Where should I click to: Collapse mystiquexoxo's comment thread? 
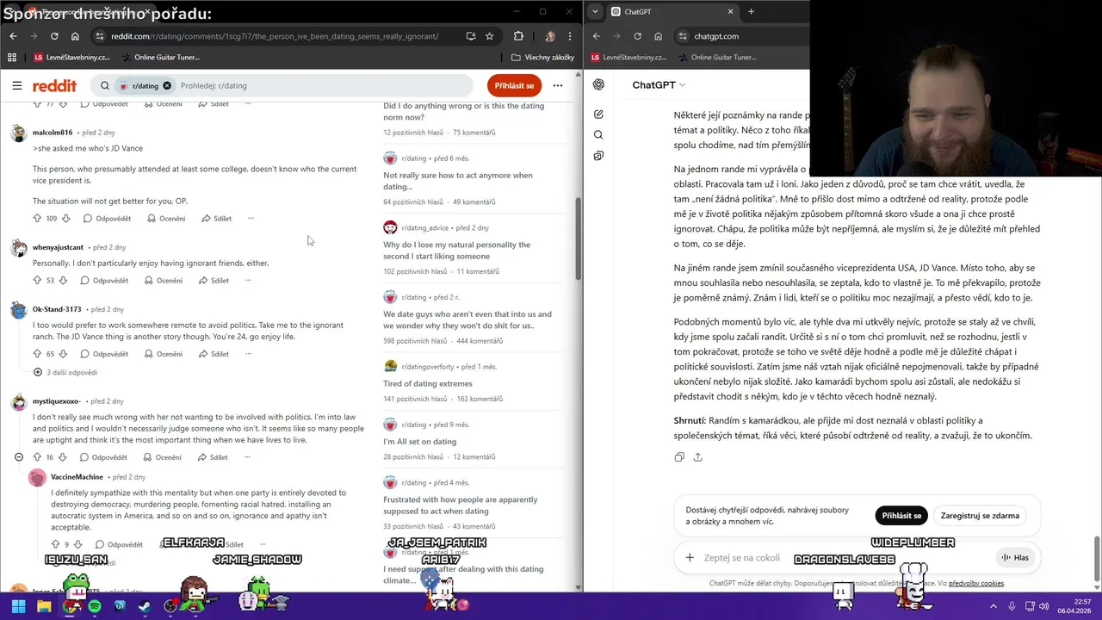[19, 457]
